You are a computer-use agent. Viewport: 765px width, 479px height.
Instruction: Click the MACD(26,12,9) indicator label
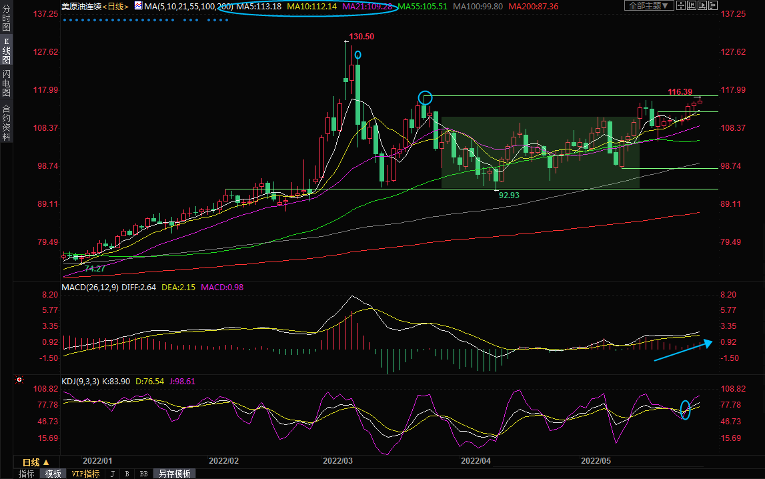(x=90, y=288)
